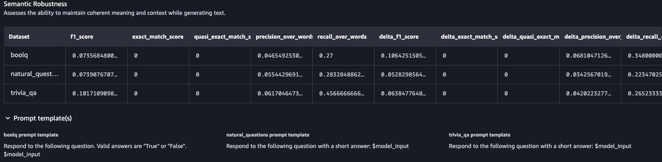The image size is (662, 162).
Task: Click the quasi_exact_match_s column header
Action: coord(222,37)
